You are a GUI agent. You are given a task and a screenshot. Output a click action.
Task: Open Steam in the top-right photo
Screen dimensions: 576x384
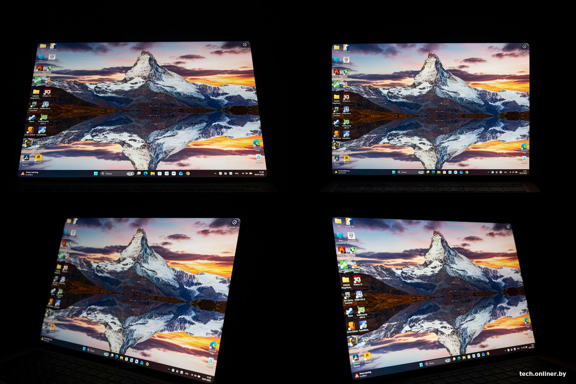tap(336, 122)
